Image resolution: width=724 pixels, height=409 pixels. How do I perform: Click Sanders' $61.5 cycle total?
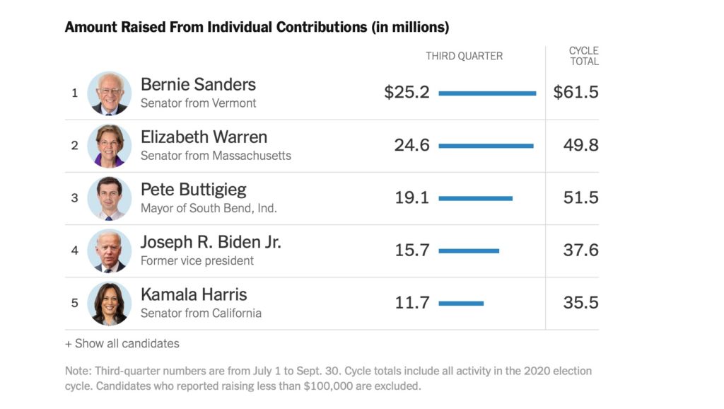(x=576, y=92)
